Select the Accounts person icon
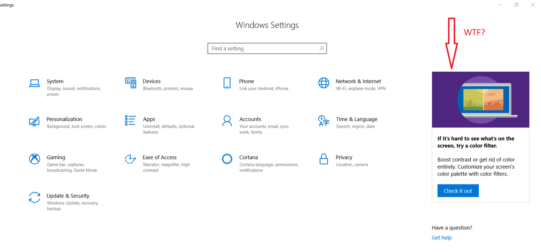 [227, 121]
